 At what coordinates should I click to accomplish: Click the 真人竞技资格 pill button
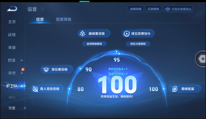click(x=47, y=89)
